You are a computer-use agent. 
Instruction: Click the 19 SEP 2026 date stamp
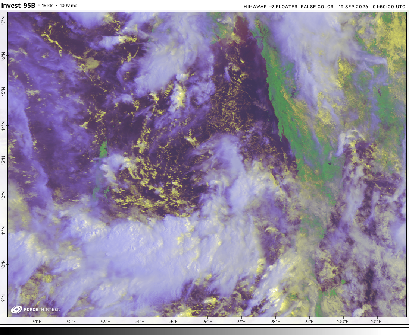[353, 7]
